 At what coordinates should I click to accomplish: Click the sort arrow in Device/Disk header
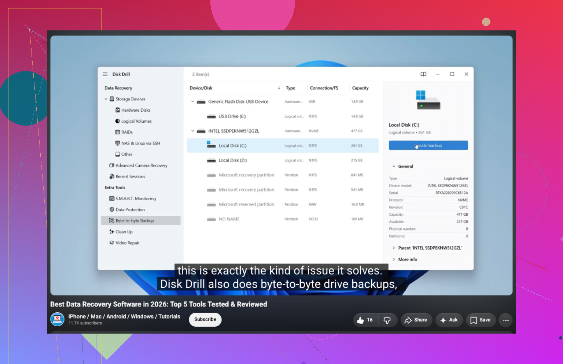279,88
